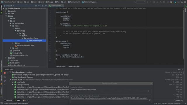Open the Favorites side panel
Viewport: 187px width, 105px height.
(x=1, y=80)
